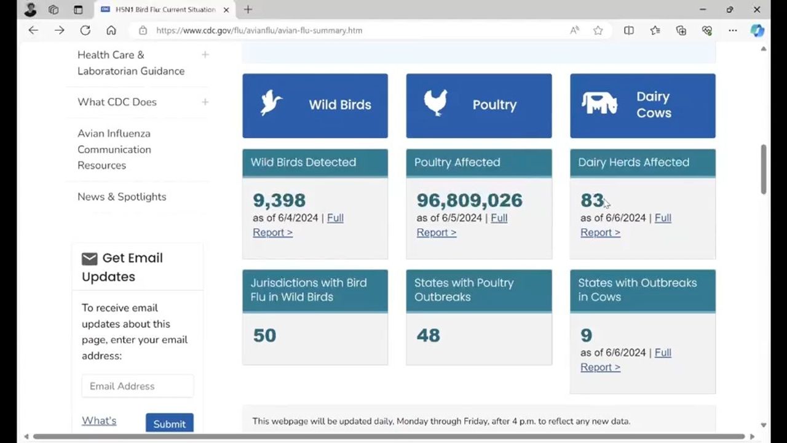Expand Health Care & Laboratorian Guidance section
This screenshot has height=443, width=787.
pyautogui.click(x=205, y=55)
